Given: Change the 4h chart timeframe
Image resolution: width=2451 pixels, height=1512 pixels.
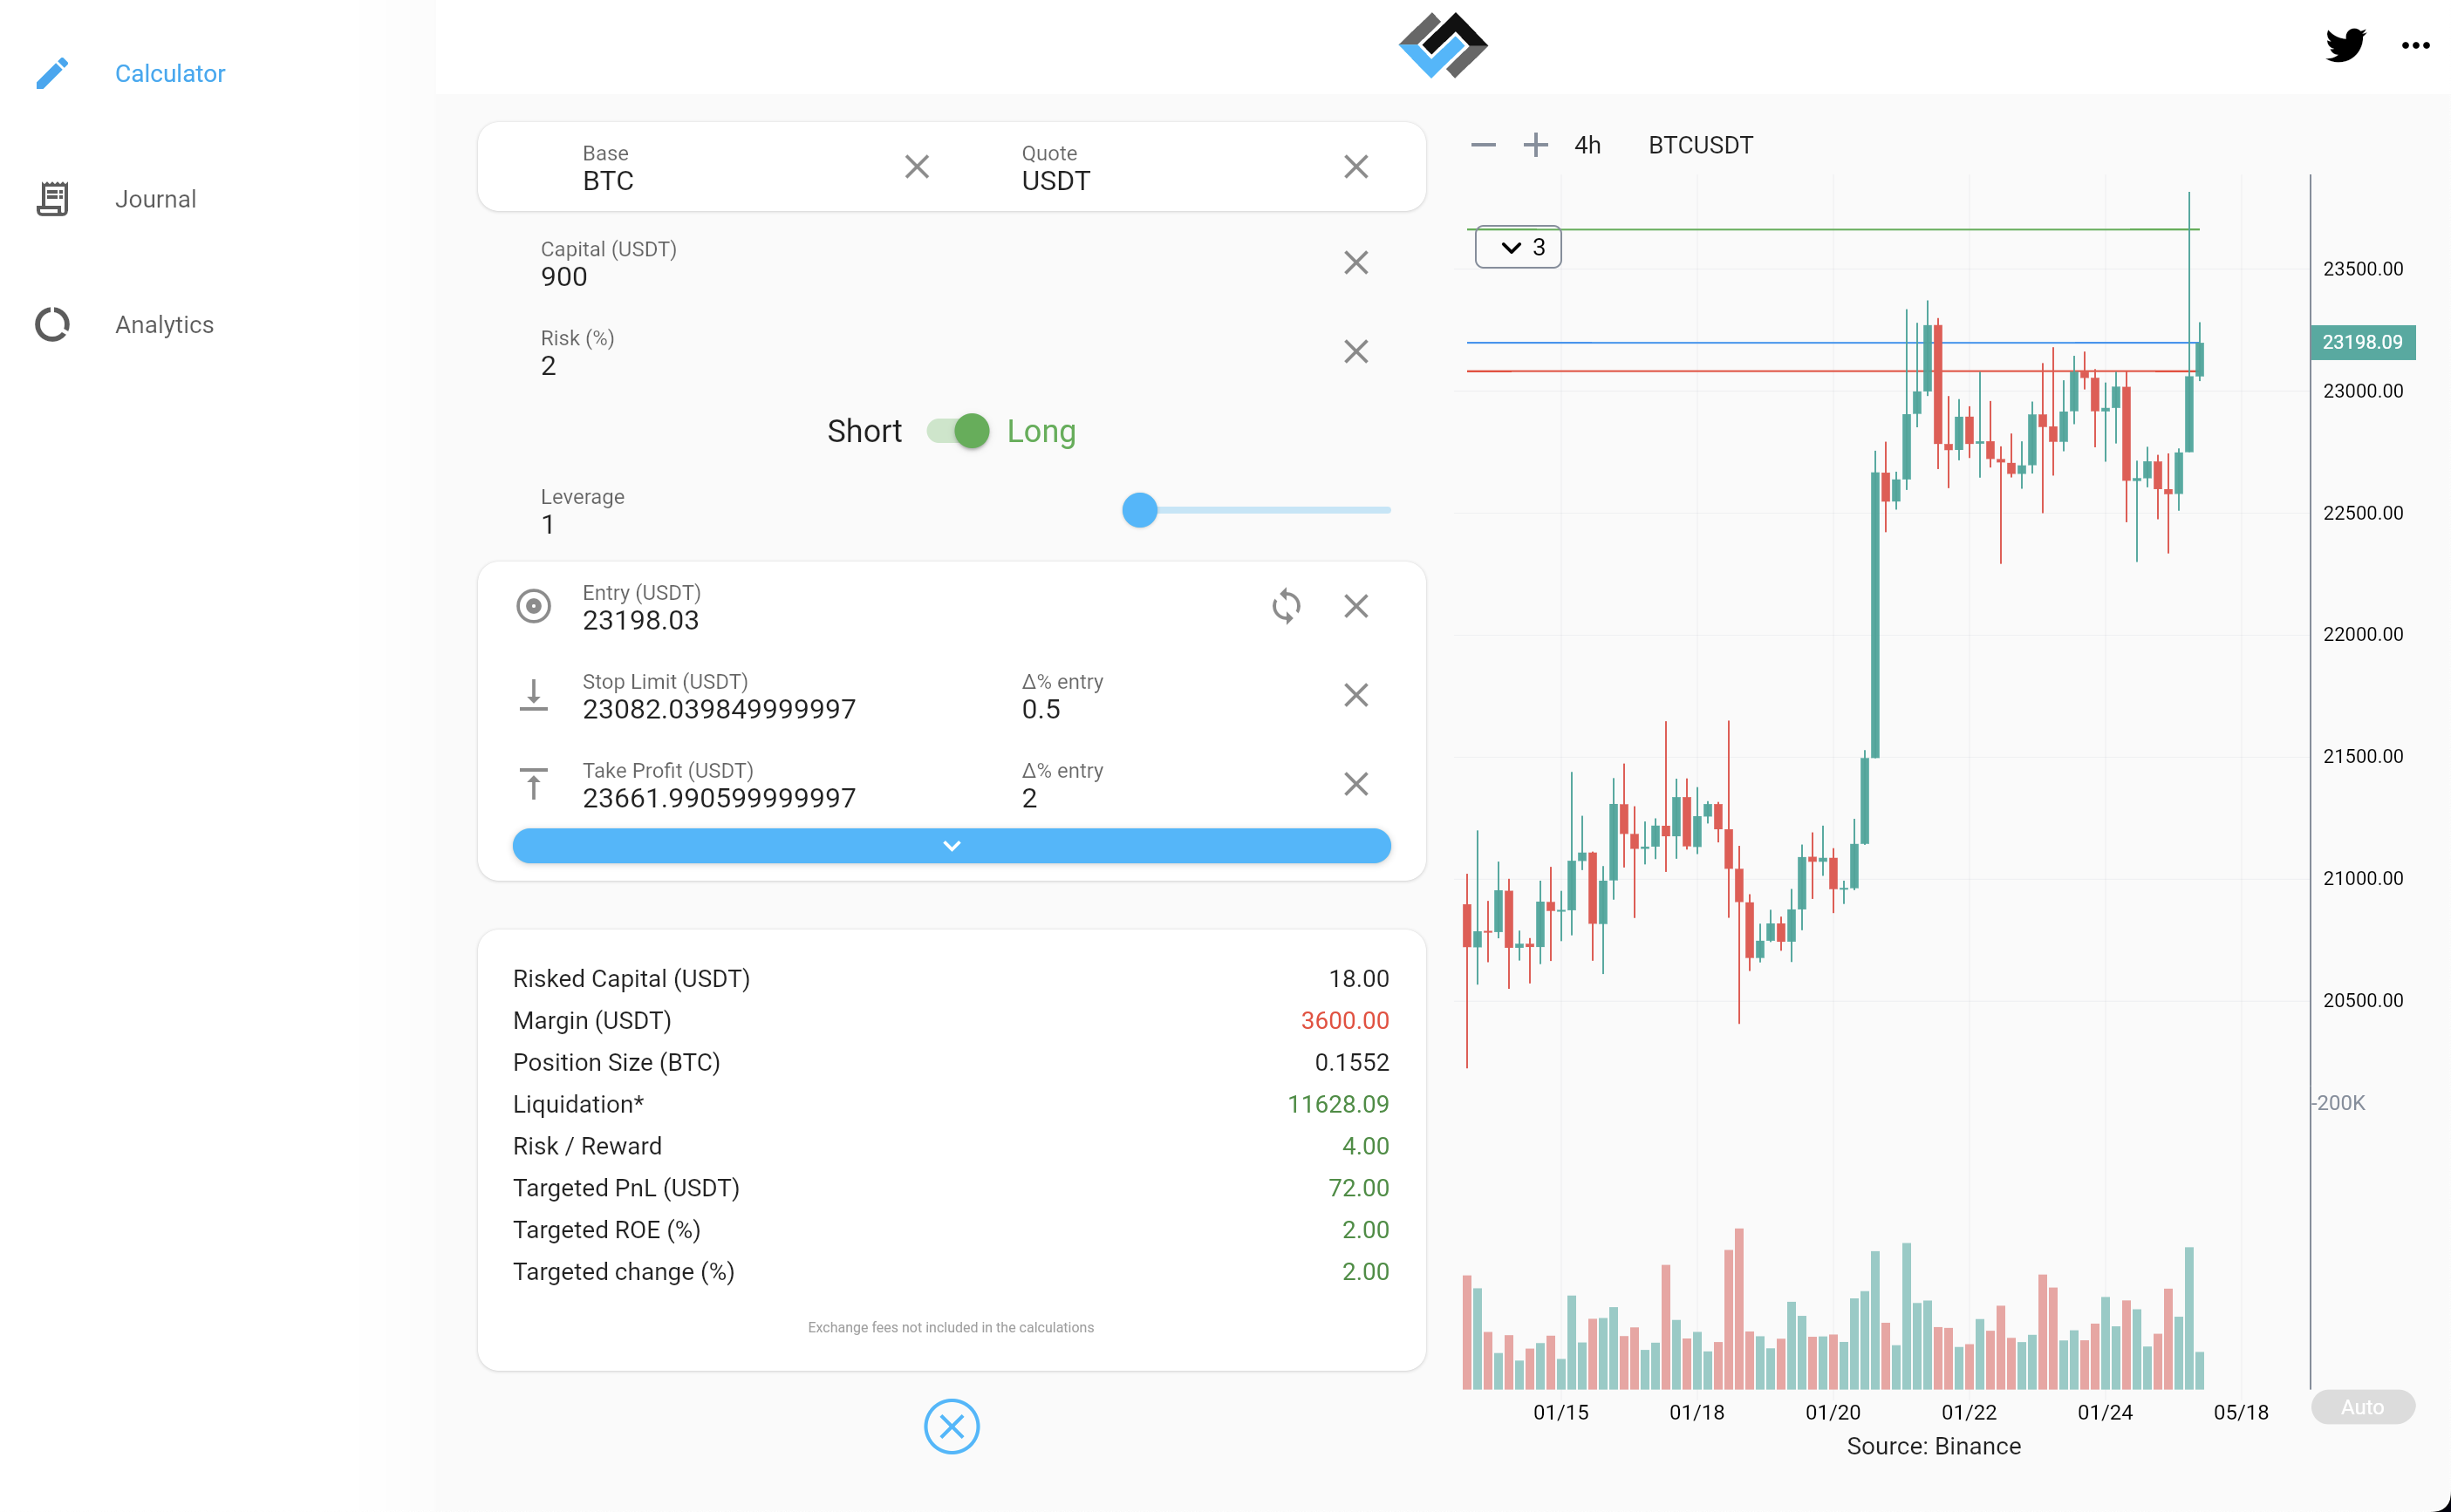Looking at the screenshot, I should coord(1587,145).
